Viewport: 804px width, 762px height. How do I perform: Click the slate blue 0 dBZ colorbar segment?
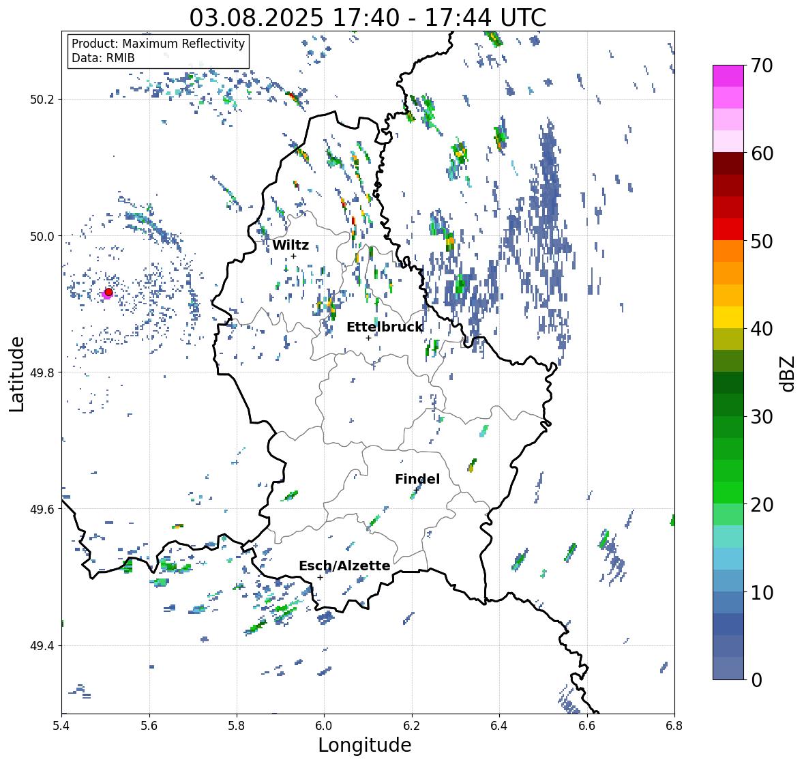[728, 668]
